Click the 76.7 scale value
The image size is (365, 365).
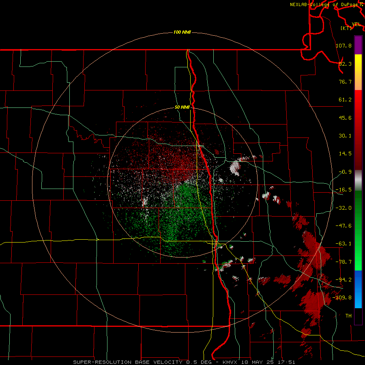[345, 82]
